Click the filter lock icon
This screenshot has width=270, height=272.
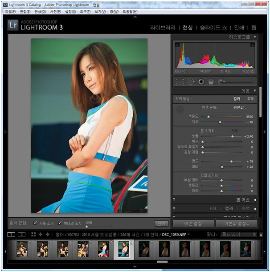click(x=261, y=235)
